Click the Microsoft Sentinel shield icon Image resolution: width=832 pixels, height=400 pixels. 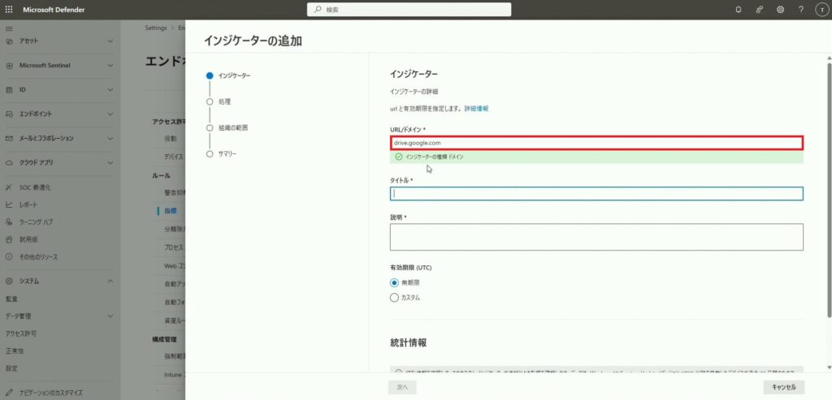[x=10, y=66]
